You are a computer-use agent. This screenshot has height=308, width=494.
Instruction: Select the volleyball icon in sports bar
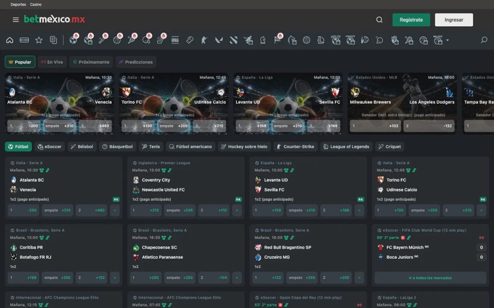pos(307,40)
